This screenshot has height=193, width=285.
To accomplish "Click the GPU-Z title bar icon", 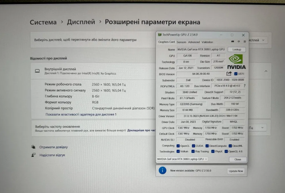I will coord(160,35).
